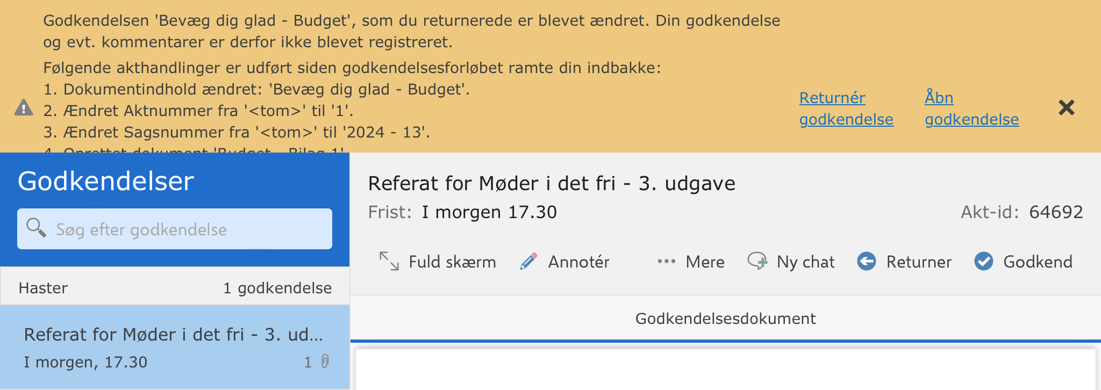The height and width of the screenshot is (390, 1101).
Task: Click the Ny chat bubble icon
Action: point(757,262)
